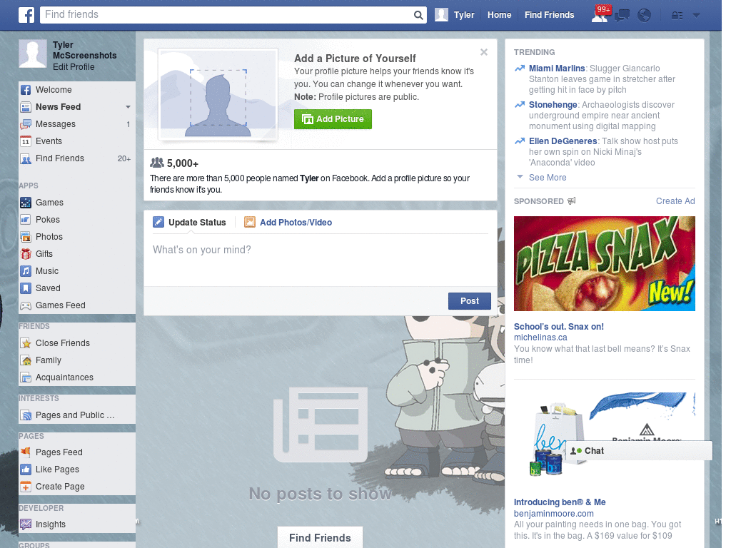Click the Edit Profile link
The width and height of the screenshot is (731, 548).
coord(74,67)
